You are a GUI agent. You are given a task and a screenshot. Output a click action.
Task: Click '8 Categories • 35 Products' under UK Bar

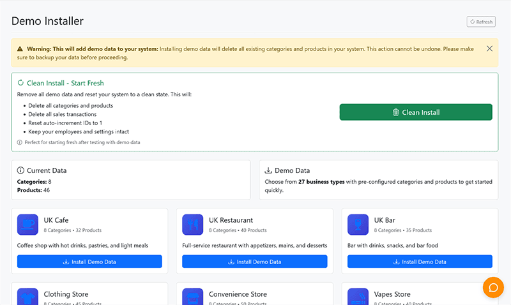403,230
